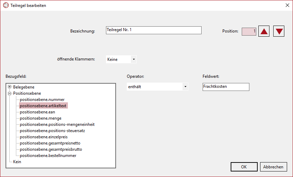Screen dimensions: 293x177
Task: Select positionsebene.gesamtpreisnetto field
Action: coord(50,143)
